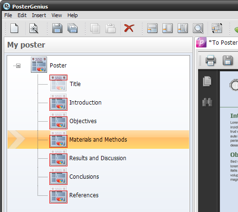
Task: Select the References section thumbnail
Action: point(58,195)
